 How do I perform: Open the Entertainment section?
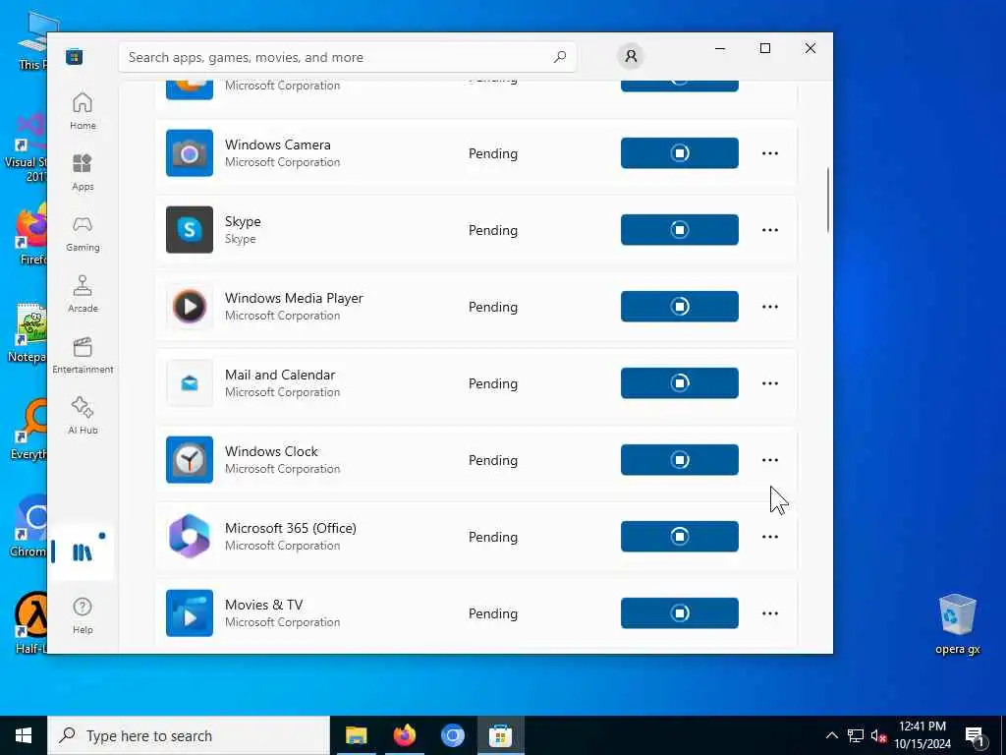83,355
